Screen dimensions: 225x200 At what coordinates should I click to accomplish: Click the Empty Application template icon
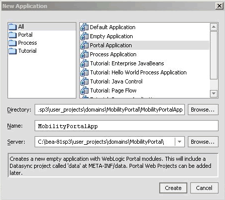(x=84, y=36)
